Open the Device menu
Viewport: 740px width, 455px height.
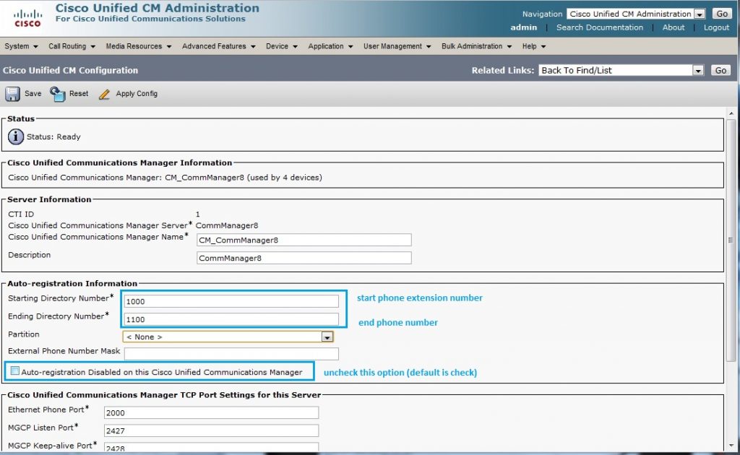pyautogui.click(x=281, y=46)
